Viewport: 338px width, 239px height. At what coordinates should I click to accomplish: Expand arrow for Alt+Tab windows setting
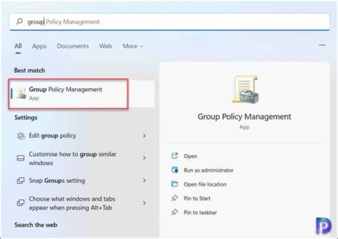[x=145, y=202]
